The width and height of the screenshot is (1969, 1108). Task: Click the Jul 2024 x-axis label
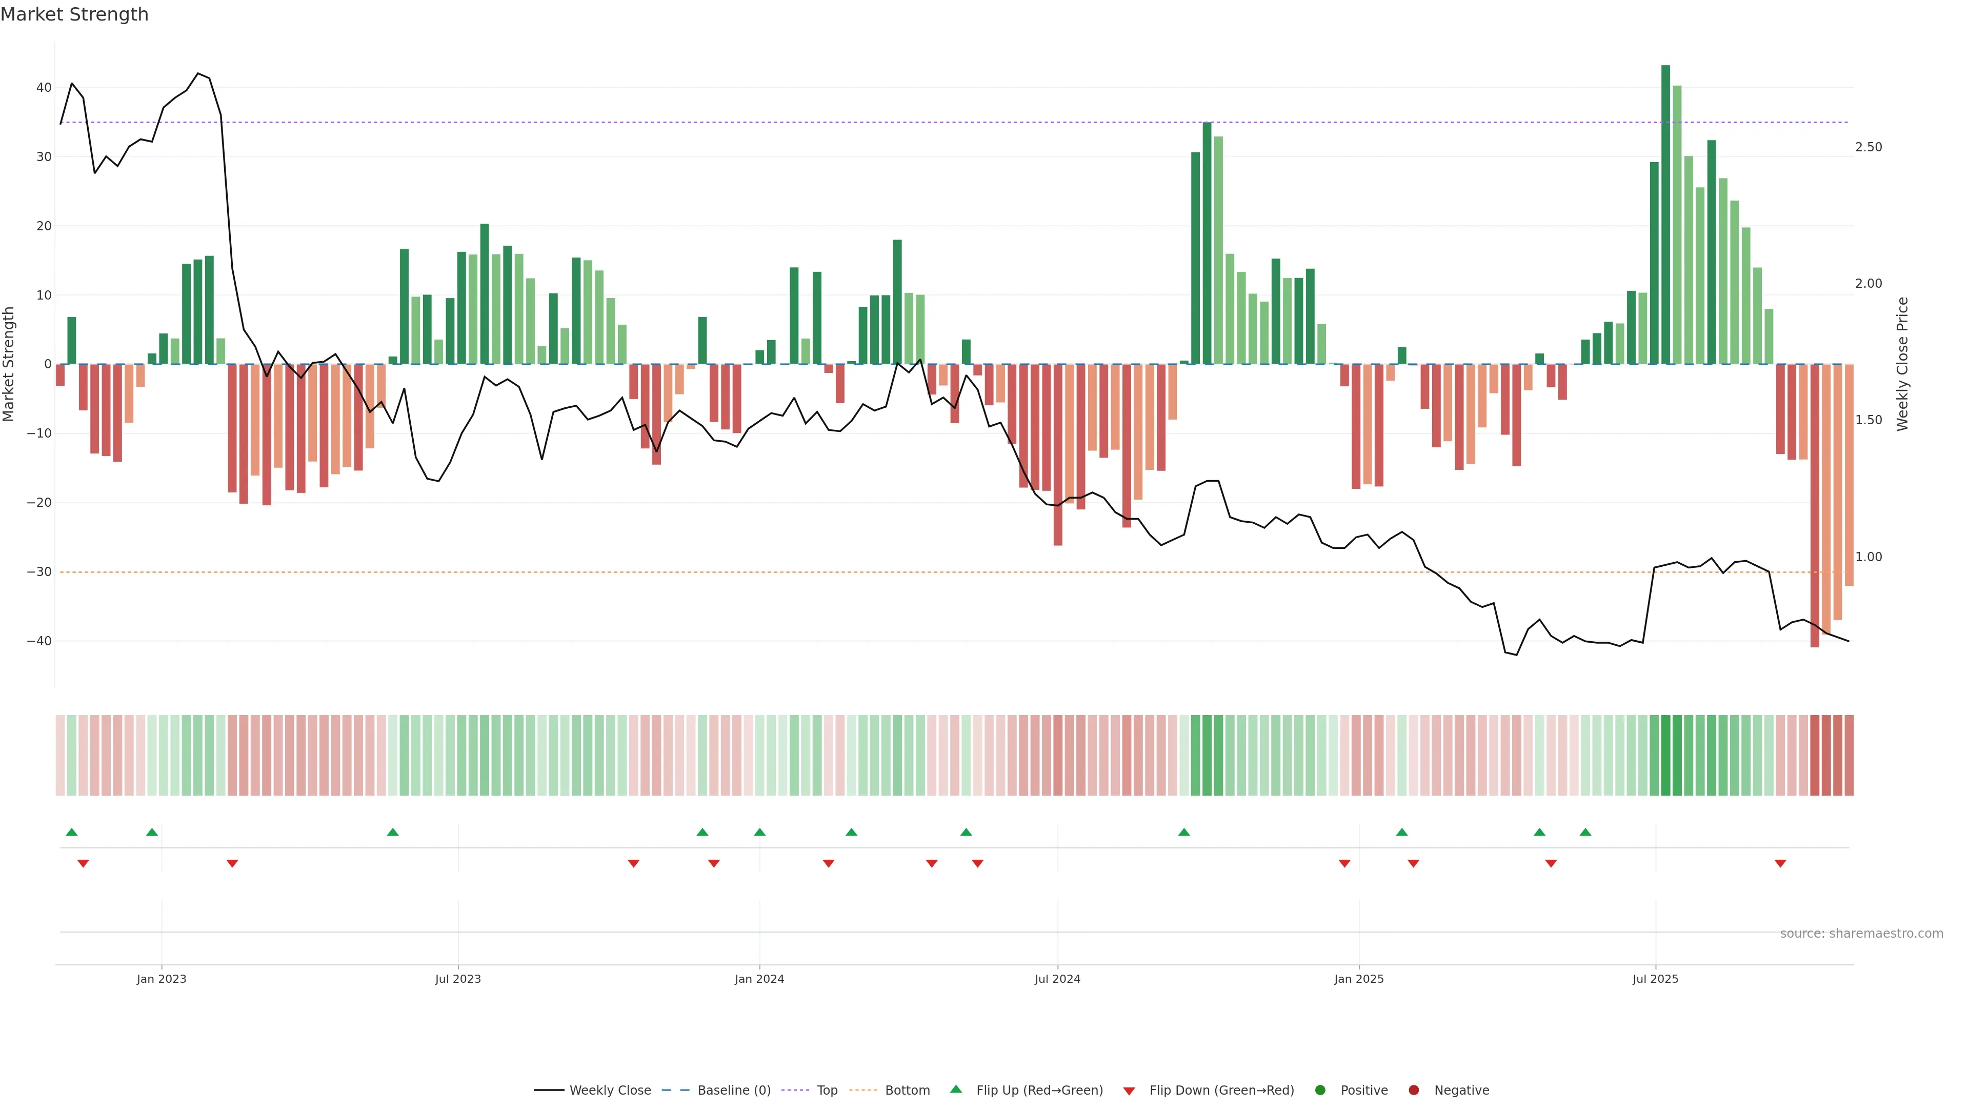click(1057, 979)
